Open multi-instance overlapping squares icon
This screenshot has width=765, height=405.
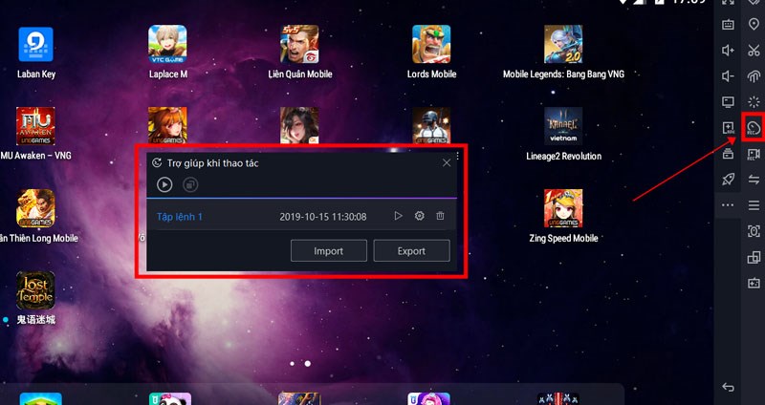click(754, 257)
